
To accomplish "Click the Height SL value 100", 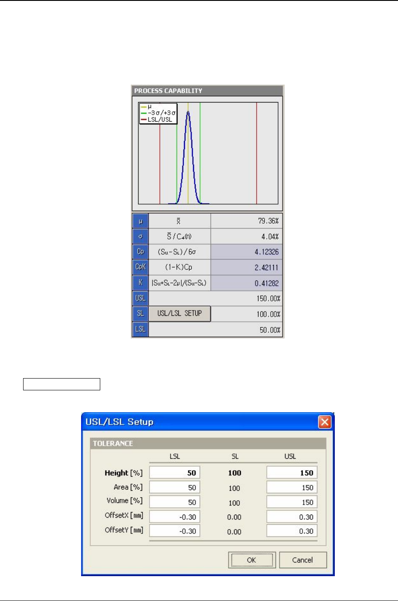I will pyautogui.click(x=235, y=473).
